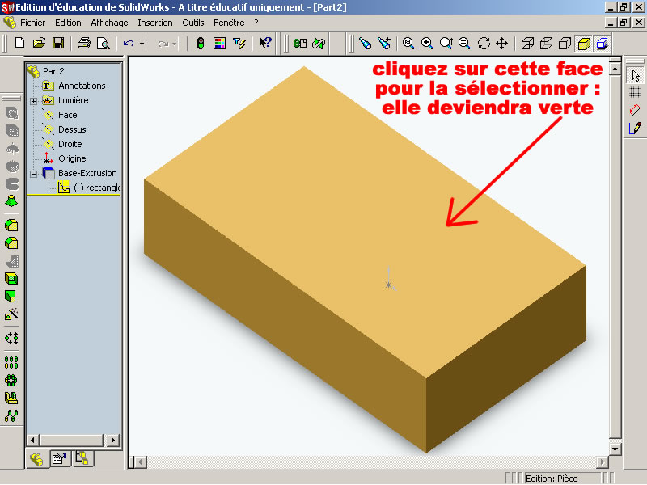Switch to Hidden Lines in Gray display
The image size is (647, 485).
(547, 43)
